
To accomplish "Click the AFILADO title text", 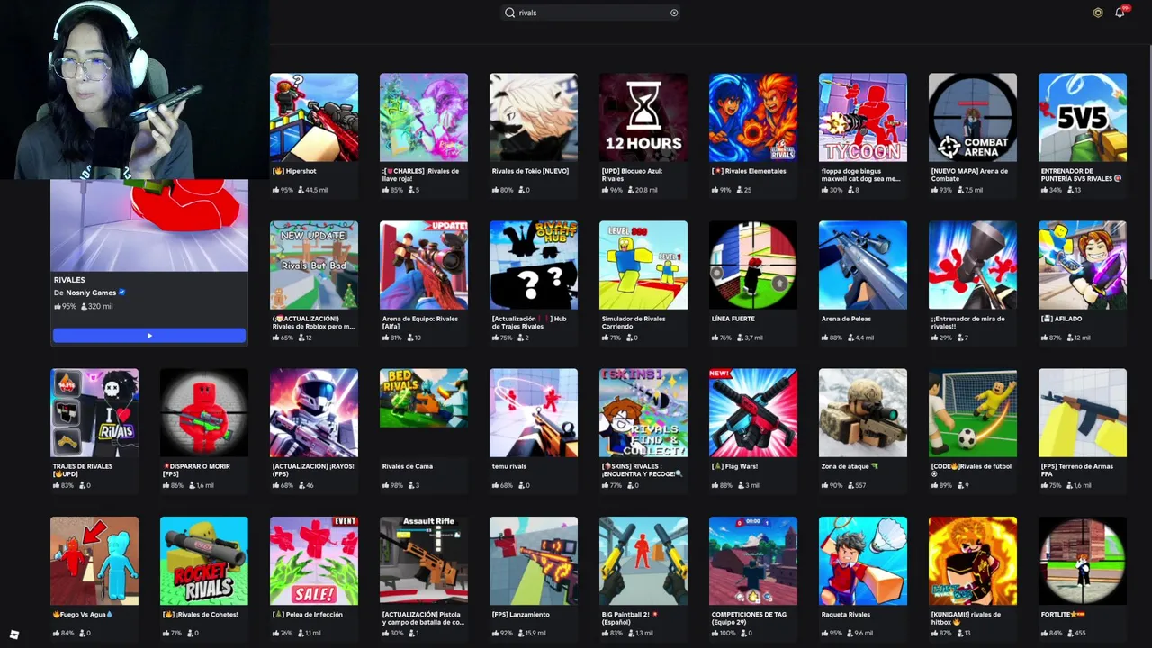I will click(1061, 319).
